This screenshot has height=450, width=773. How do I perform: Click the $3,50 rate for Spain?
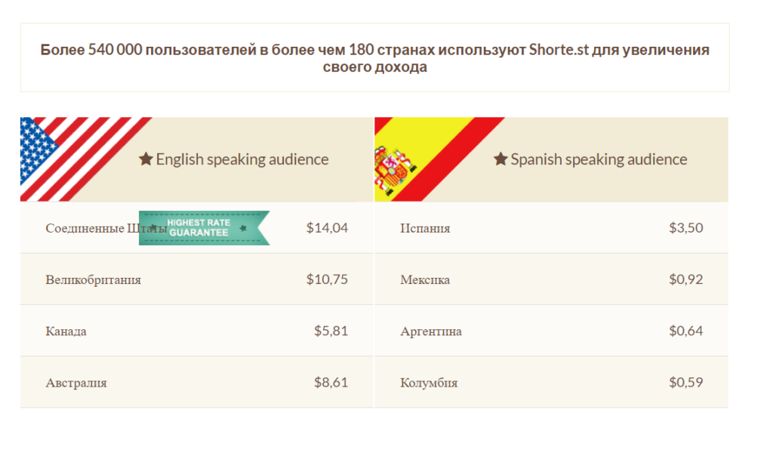[685, 228]
